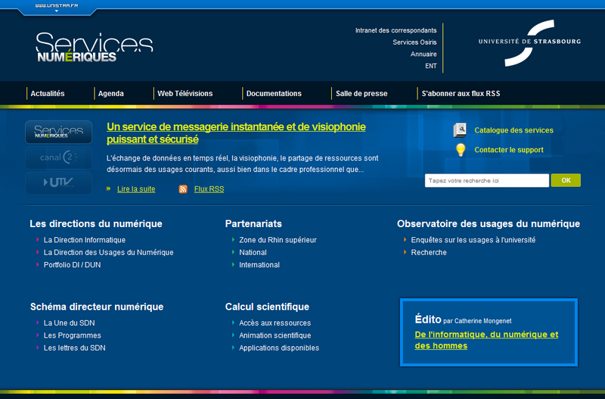Select the Canal 2 channel thumbnail

59,157
